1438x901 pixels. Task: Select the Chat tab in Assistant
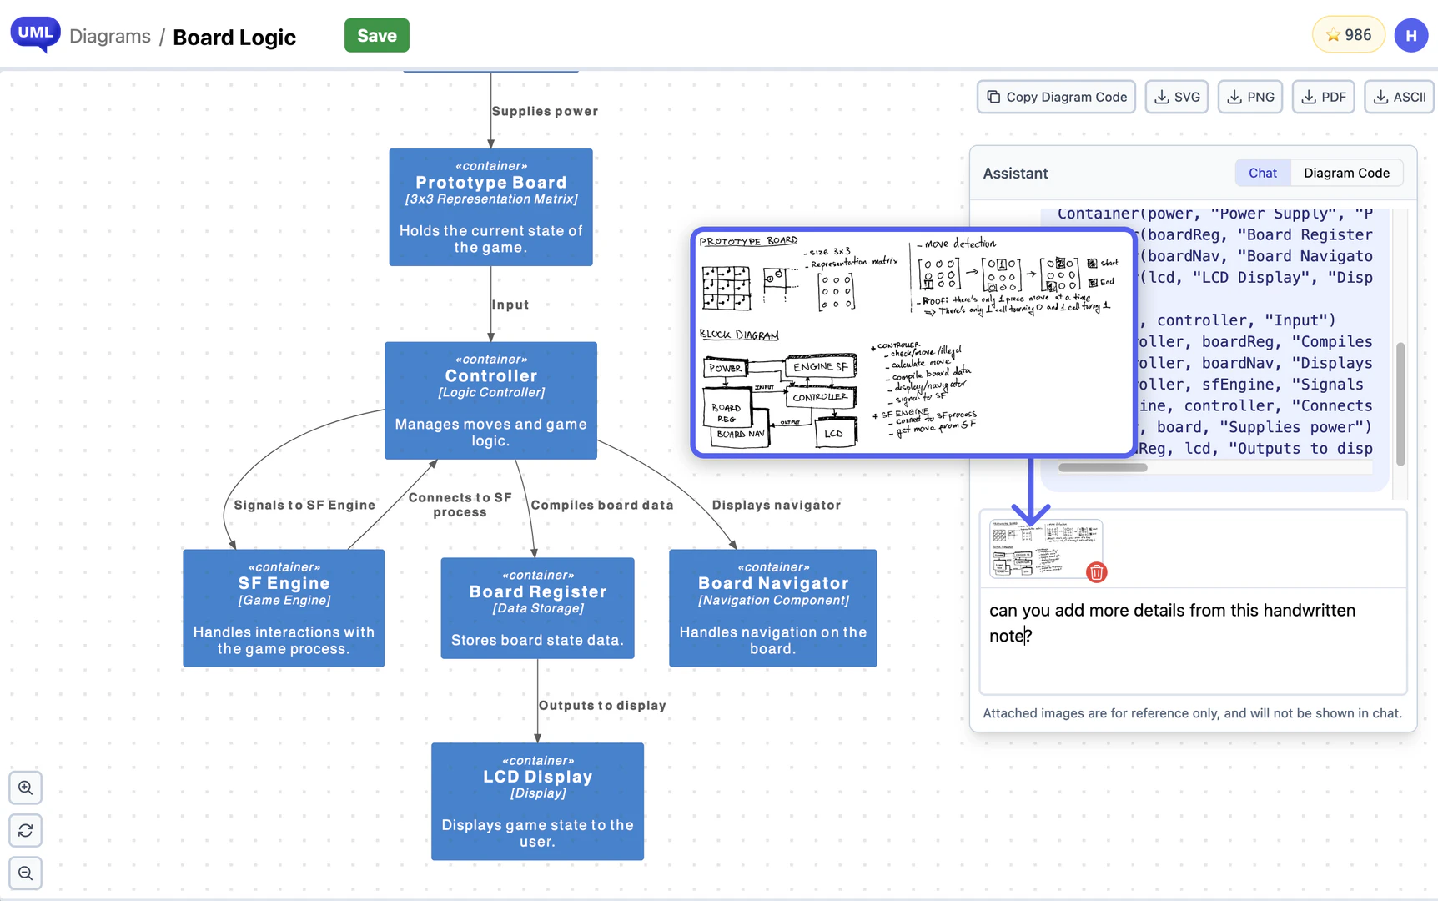(x=1262, y=173)
